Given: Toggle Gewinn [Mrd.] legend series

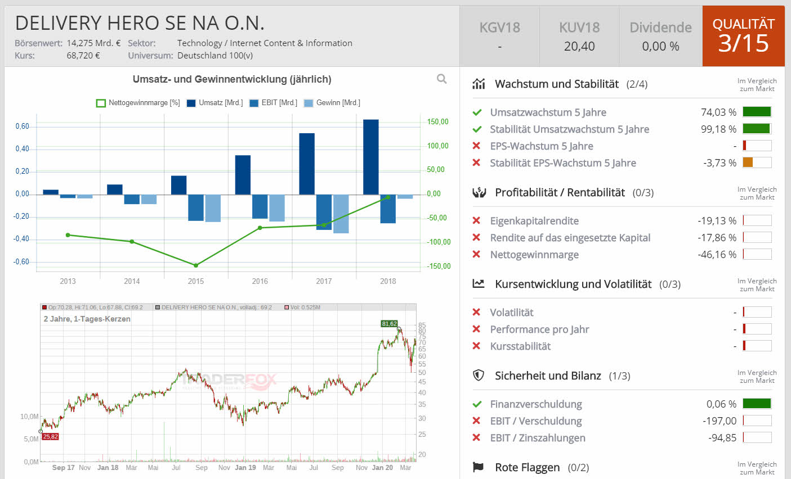Looking at the screenshot, I should tap(332, 103).
